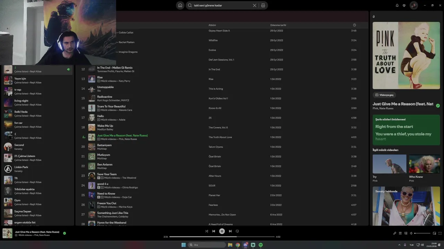
Task: Toggle repeat mode
Action: tap(237, 231)
